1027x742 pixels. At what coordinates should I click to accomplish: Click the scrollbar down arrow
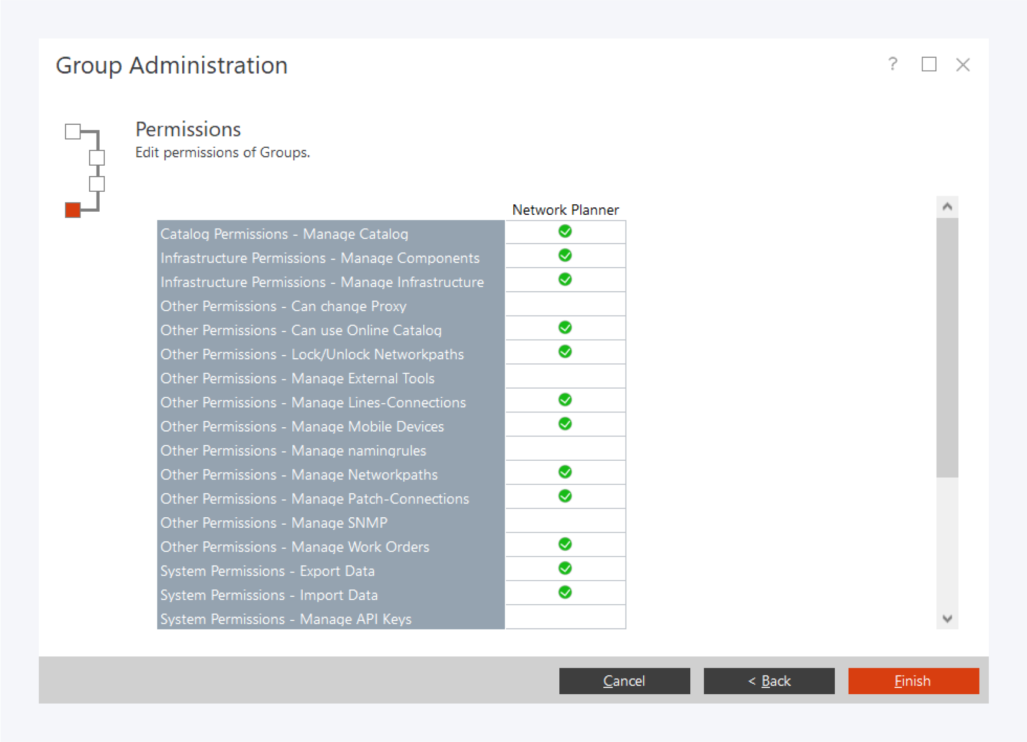947,619
